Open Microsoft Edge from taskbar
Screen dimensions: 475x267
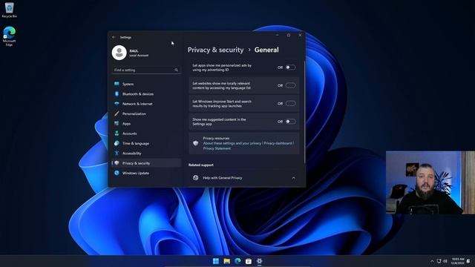pos(237,261)
